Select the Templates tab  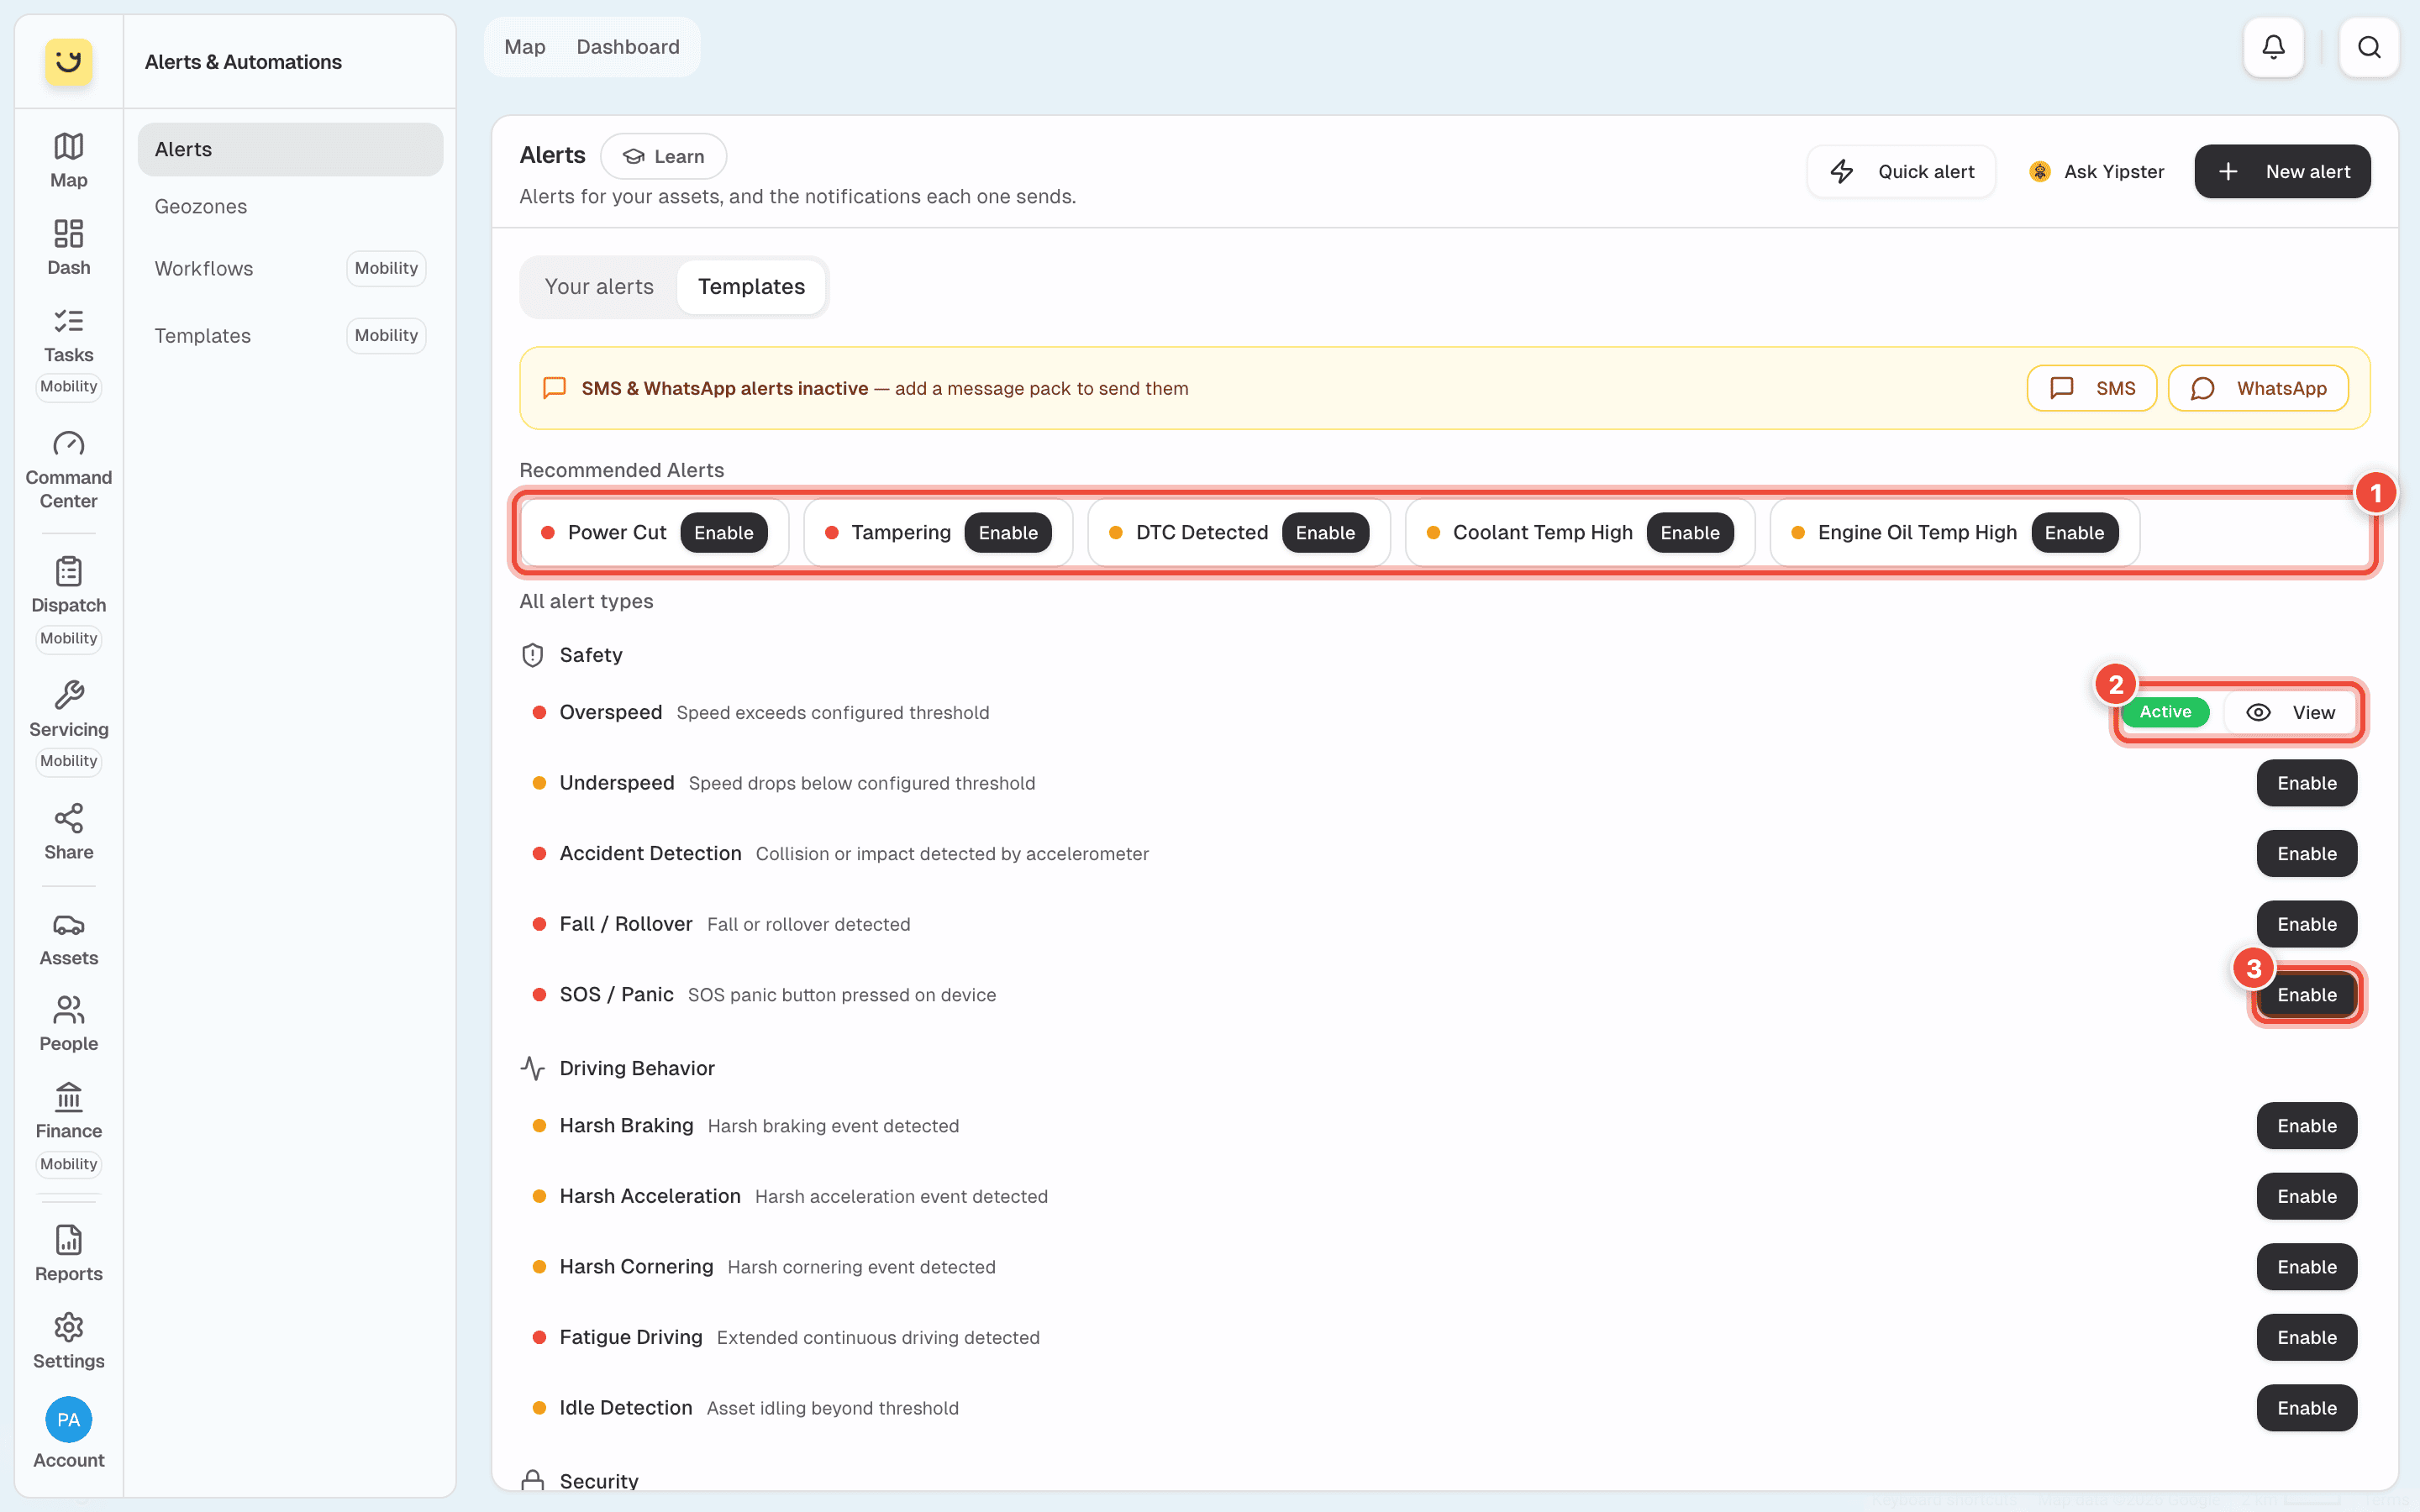(x=751, y=287)
